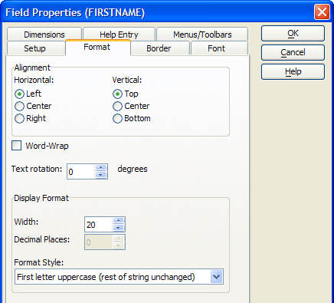Increase text rotation with up arrow

click(x=101, y=168)
